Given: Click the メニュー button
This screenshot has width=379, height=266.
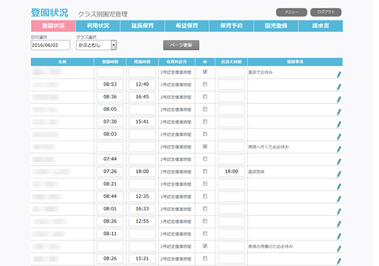Looking at the screenshot, I should (x=291, y=12).
